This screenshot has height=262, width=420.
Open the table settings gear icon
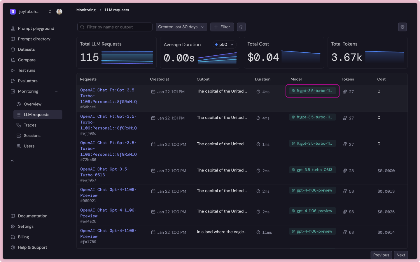pyautogui.click(x=402, y=27)
